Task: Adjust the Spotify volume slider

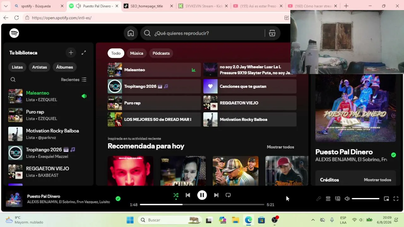Action: pyautogui.click(x=365, y=199)
